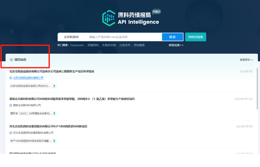
Task: Open the 酒泉志合新材料有限公司 company link
Action: (27, 105)
